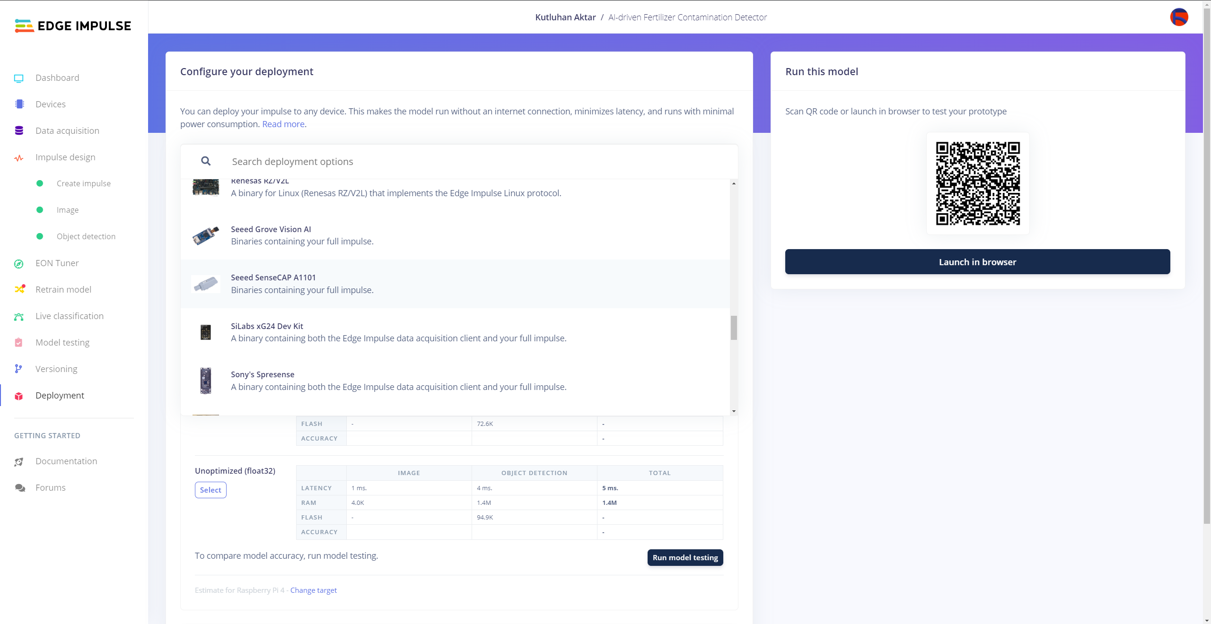This screenshot has height=624, width=1211.
Task: Click the search magnifier icon
Action: [206, 161]
